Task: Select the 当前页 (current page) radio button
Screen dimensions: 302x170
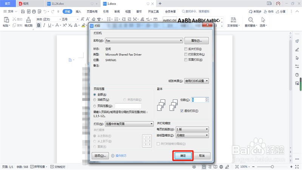Action: (x=95, y=100)
